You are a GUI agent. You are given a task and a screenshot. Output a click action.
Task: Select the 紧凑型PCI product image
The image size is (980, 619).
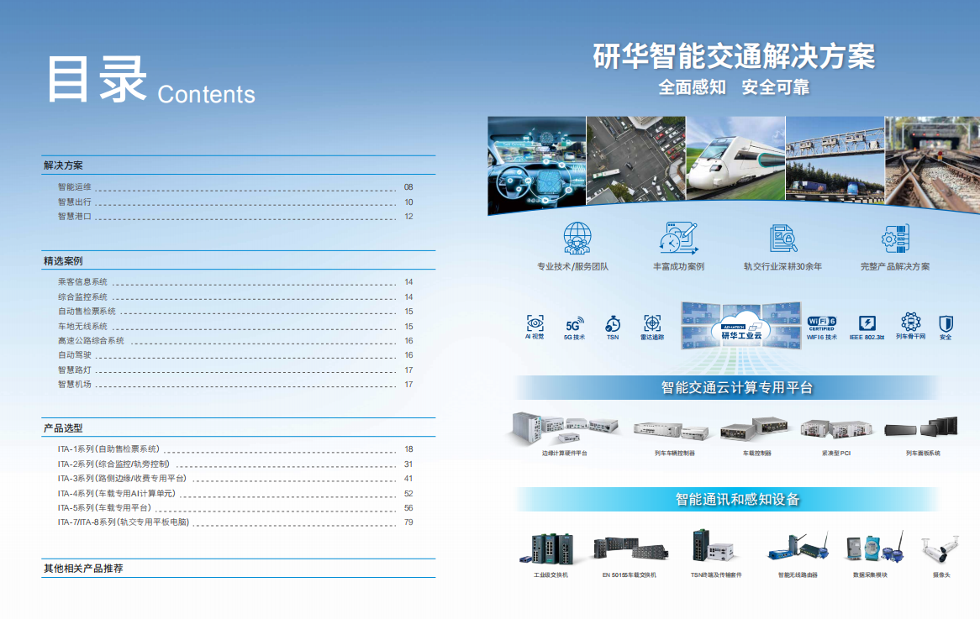click(x=836, y=429)
